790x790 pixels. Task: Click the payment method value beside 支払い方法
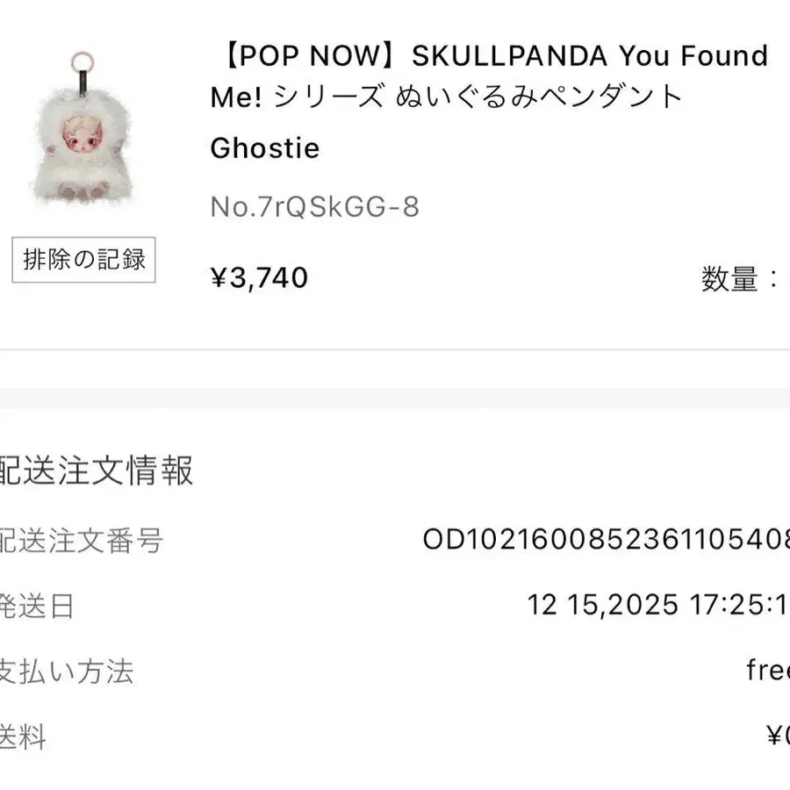768,671
